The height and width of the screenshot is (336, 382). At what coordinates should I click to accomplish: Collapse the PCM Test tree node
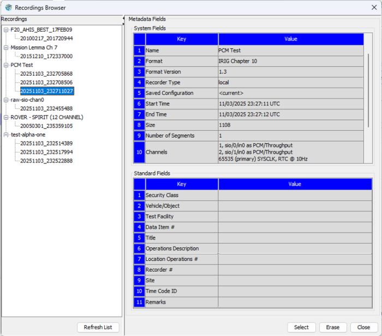coord(6,65)
